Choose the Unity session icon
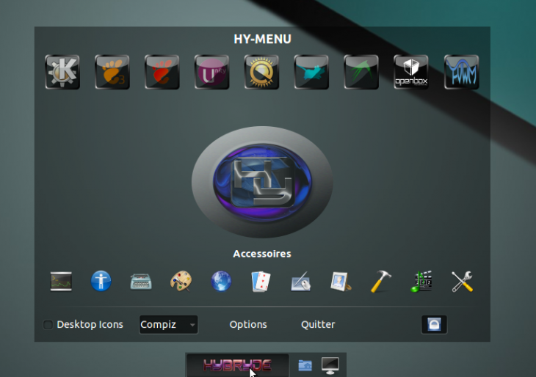The height and width of the screenshot is (377, 536). [212, 72]
